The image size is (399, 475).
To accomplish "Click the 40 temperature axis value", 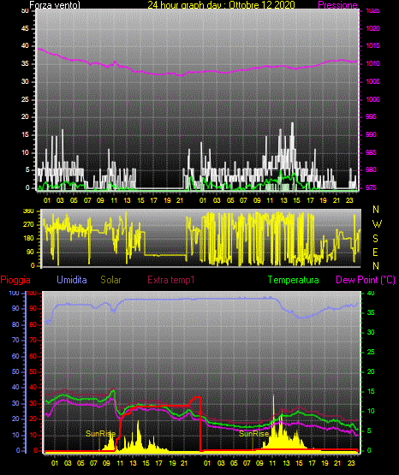I will click(x=371, y=293).
